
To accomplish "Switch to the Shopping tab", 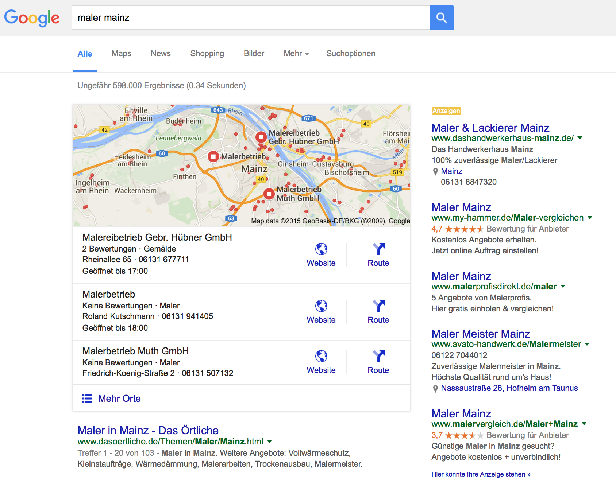I will click(x=207, y=54).
